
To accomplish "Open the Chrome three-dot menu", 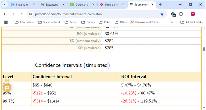I will pos(201,14).
